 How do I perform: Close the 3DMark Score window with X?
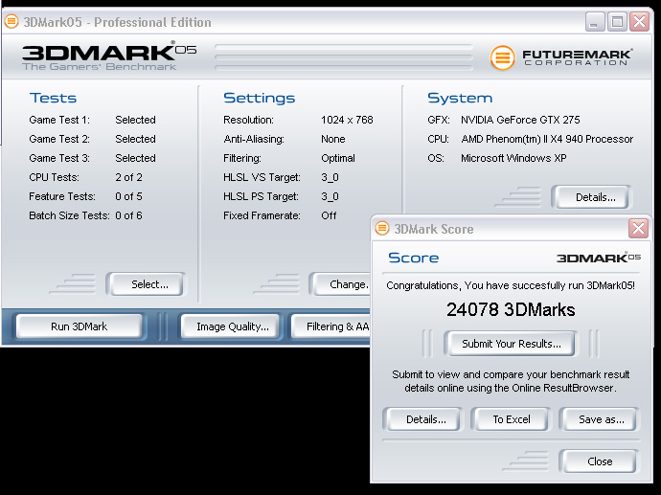[638, 228]
